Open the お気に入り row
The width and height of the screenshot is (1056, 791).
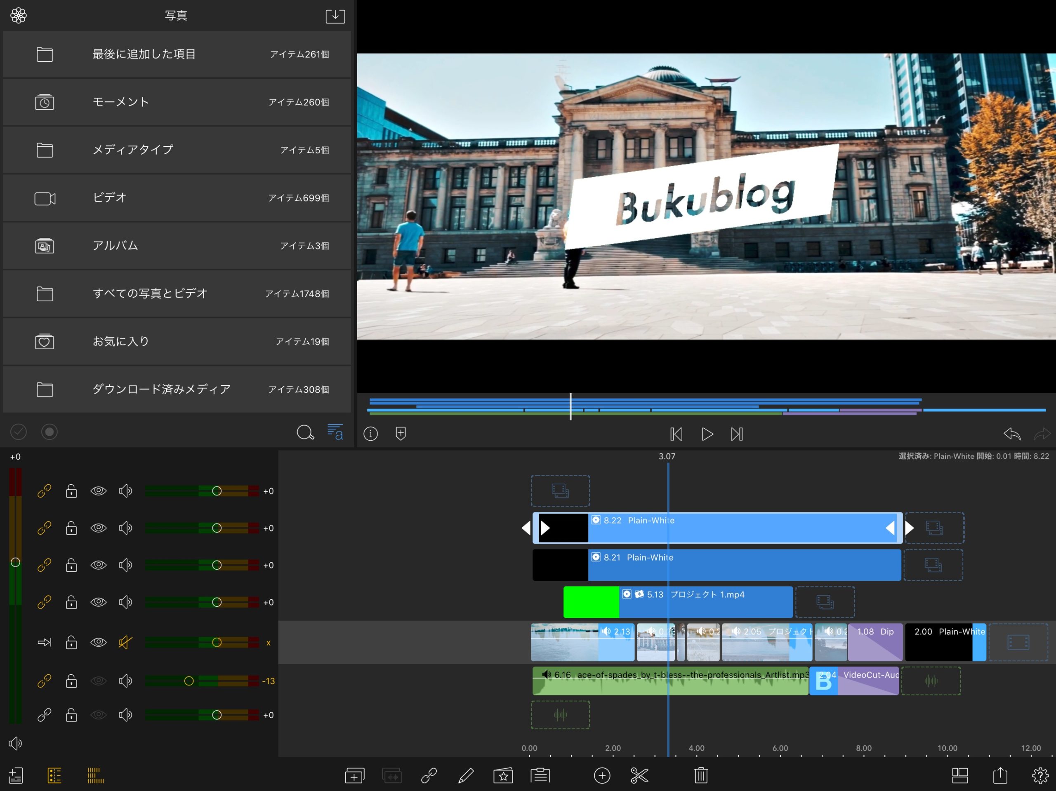[177, 342]
